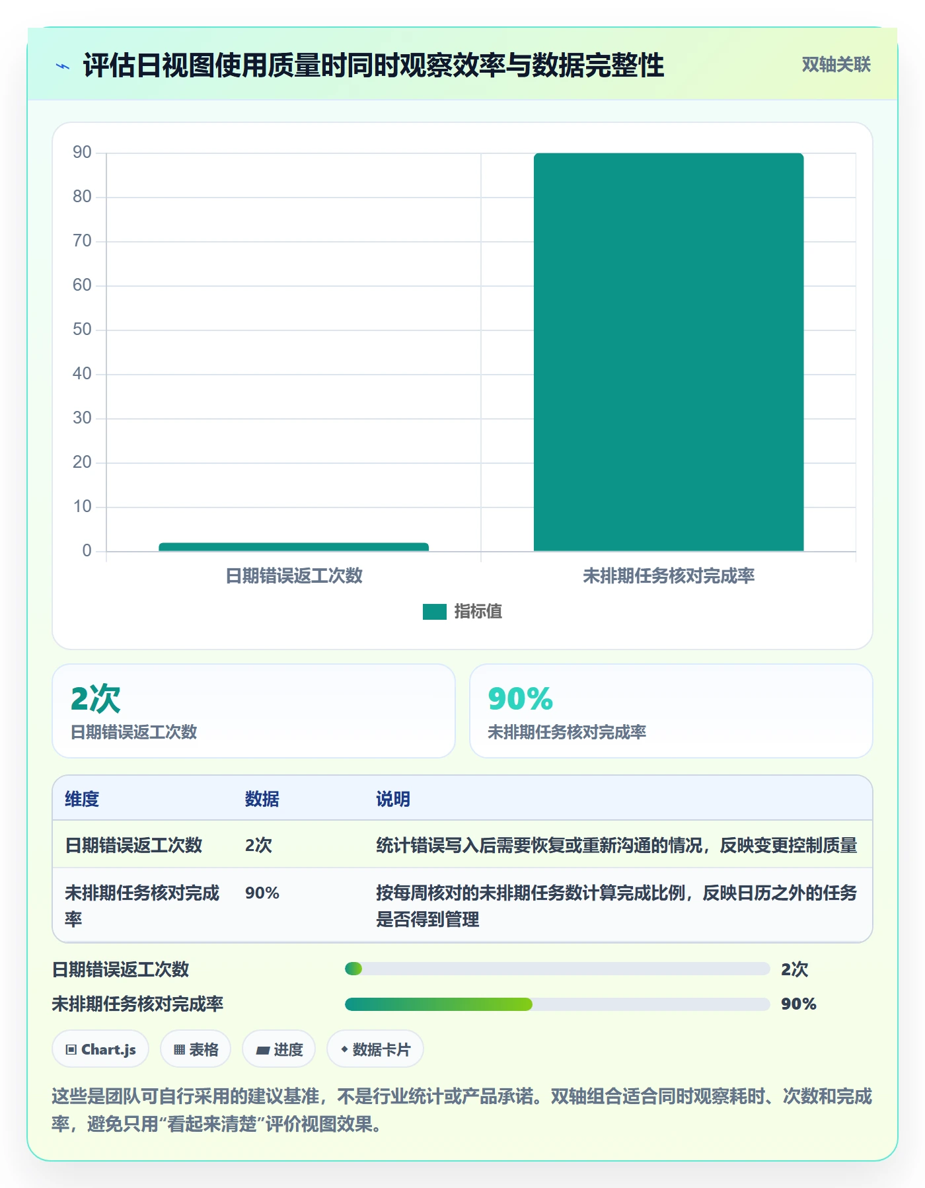This screenshot has height=1188, width=925.
Task: Click the description starting with 统计错误写入后
Action: pyautogui.click(x=616, y=845)
